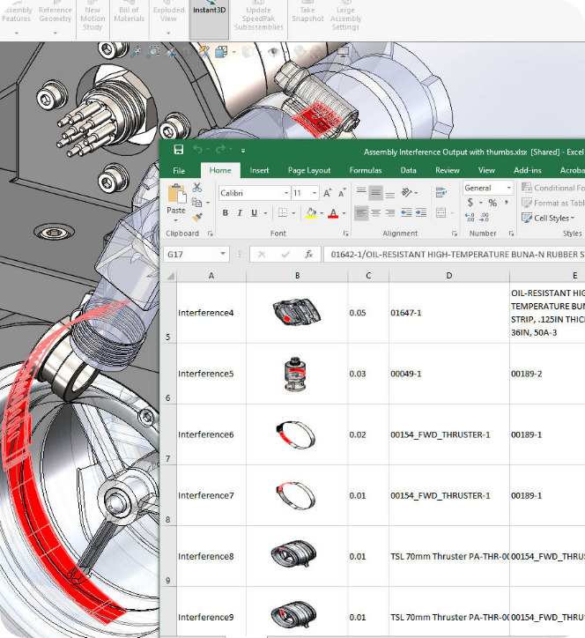Expand the General number format dropdown
Screen dimensions: 585x638
508,188
